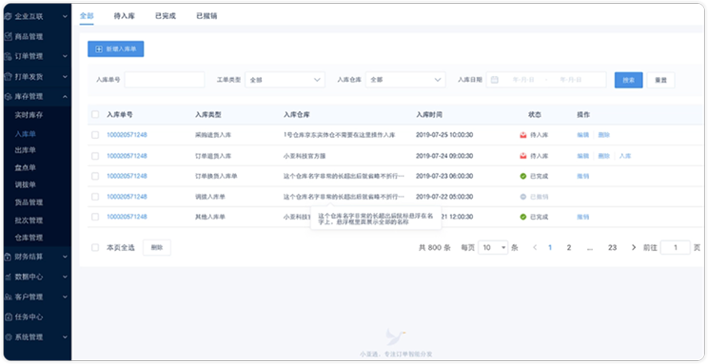
Task: Open order number in 2019-07-22 row
Action: coord(127,197)
